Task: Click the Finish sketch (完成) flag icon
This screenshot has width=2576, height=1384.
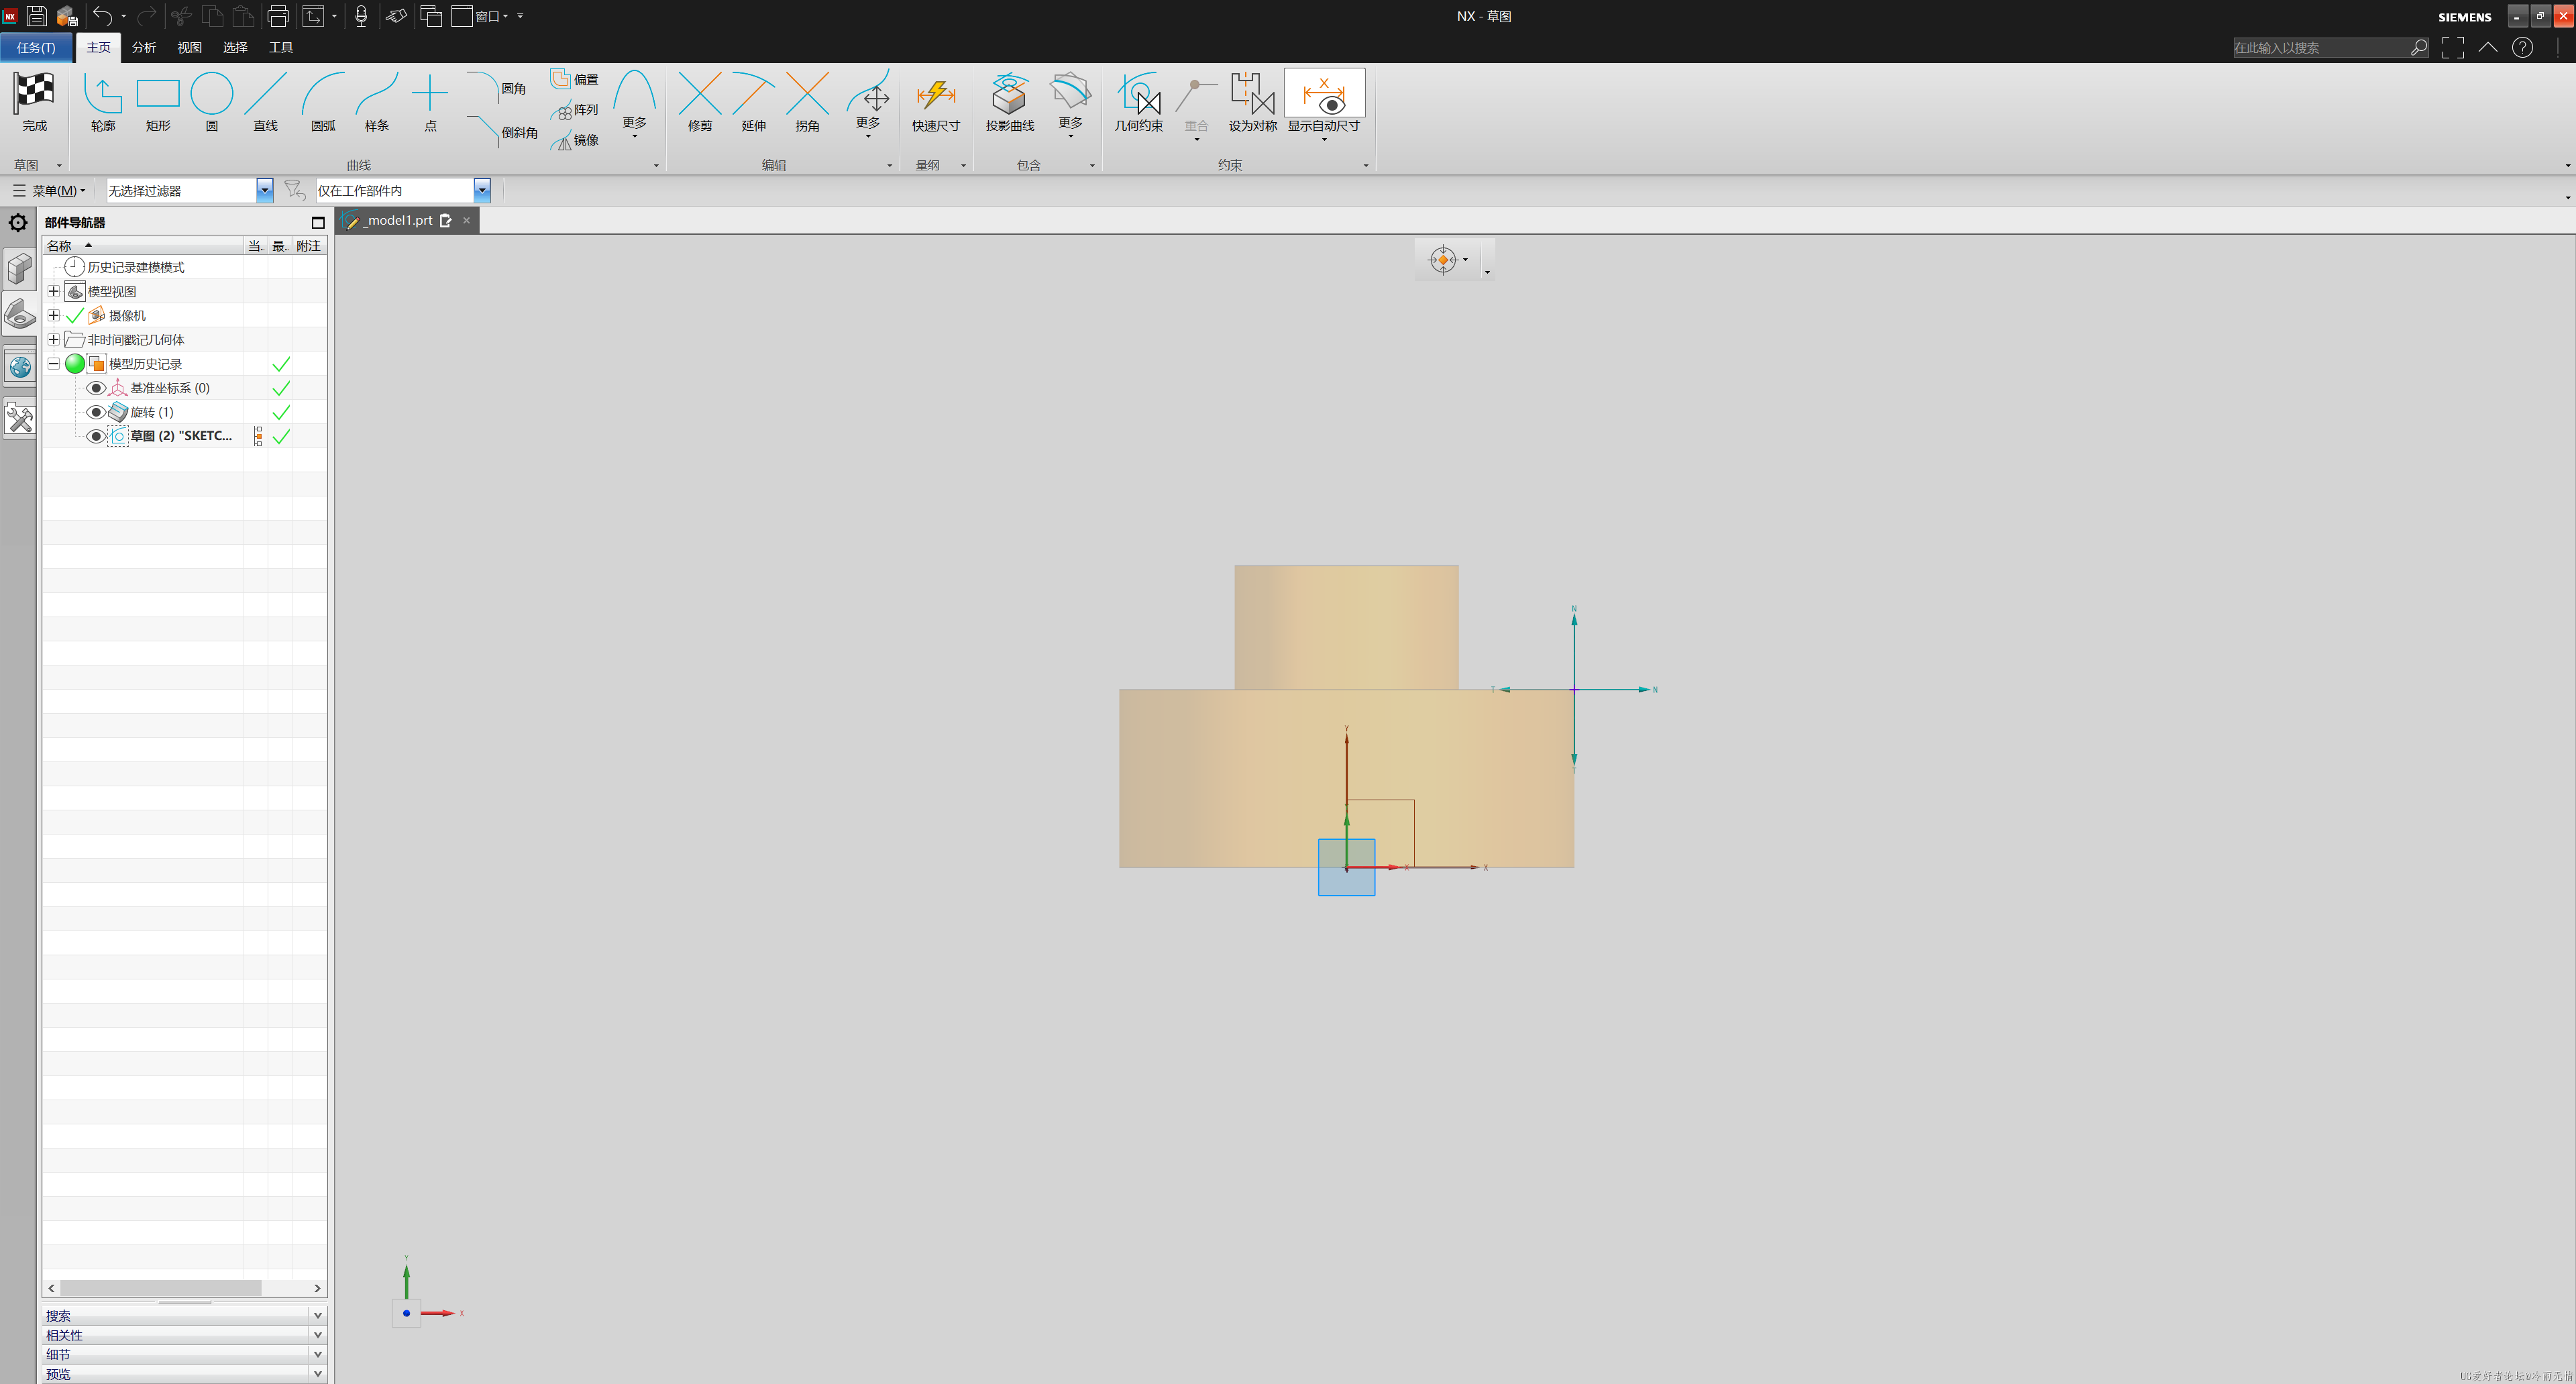Action: coord(34,93)
